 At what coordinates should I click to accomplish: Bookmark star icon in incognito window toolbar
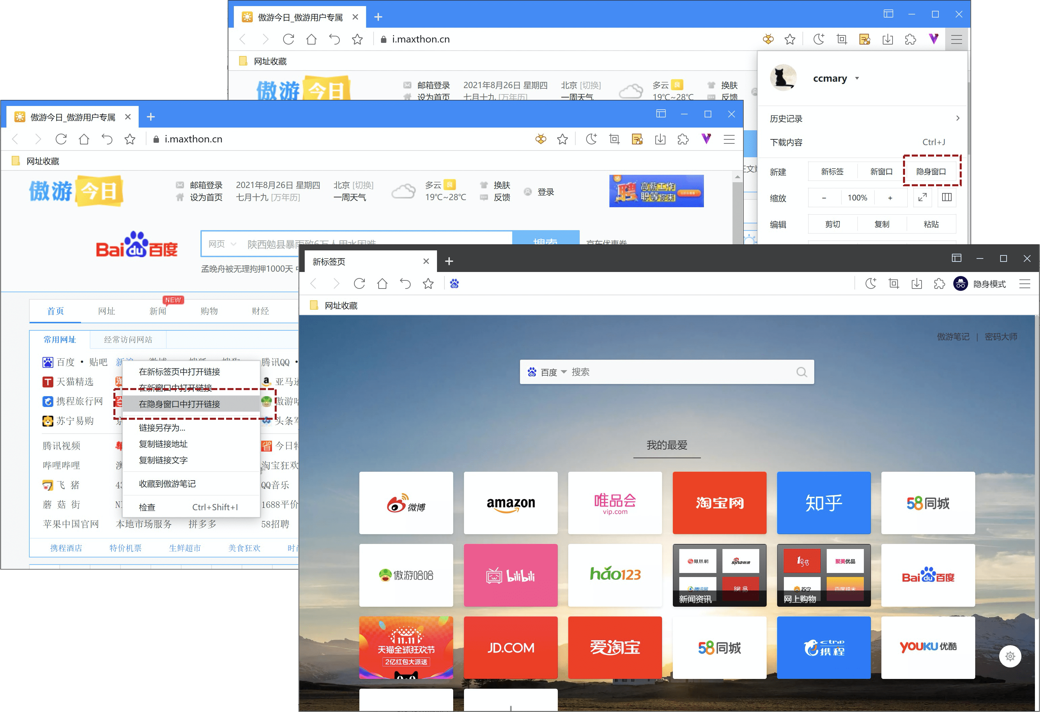pos(428,284)
